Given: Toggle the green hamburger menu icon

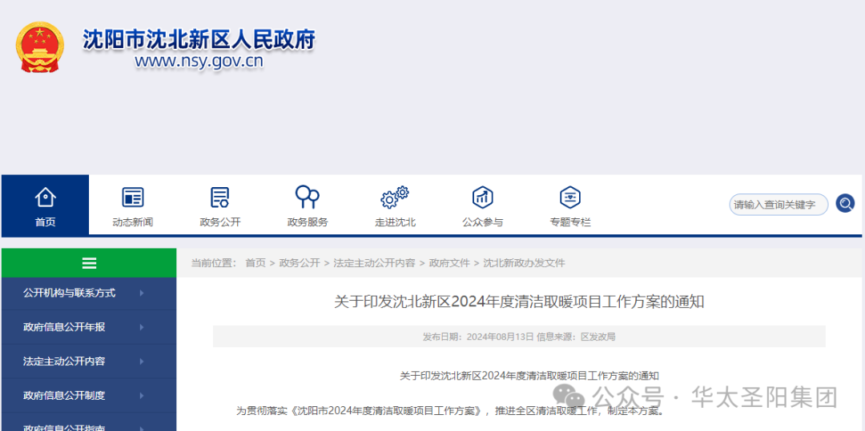Looking at the screenshot, I should 90,263.
